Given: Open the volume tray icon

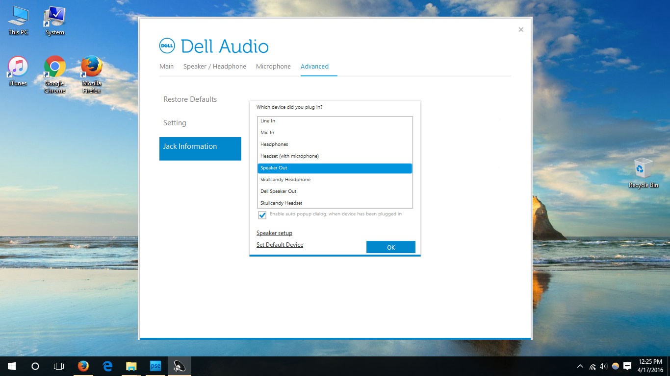Looking at the screenshot, I should [x=604, y=366].
